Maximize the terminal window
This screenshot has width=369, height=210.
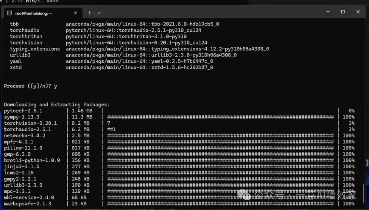point(343,12)
